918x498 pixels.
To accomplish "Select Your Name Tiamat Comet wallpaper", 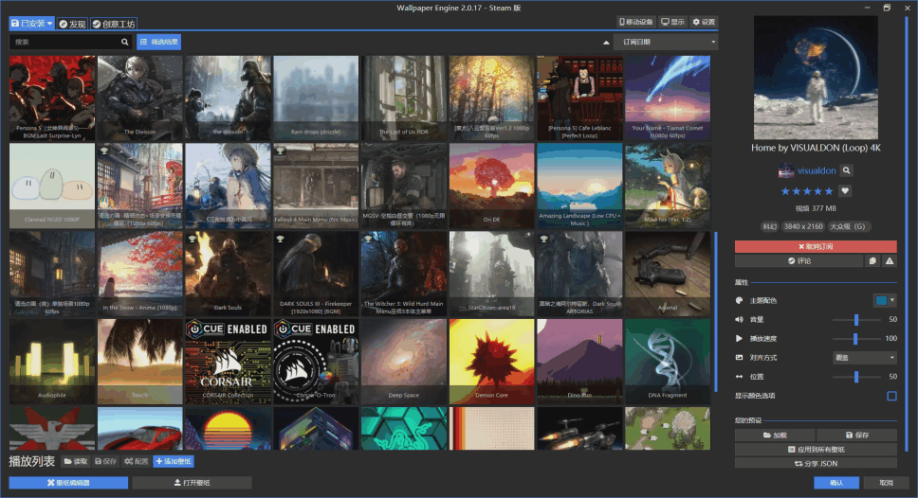I will (x=668, y=98).
